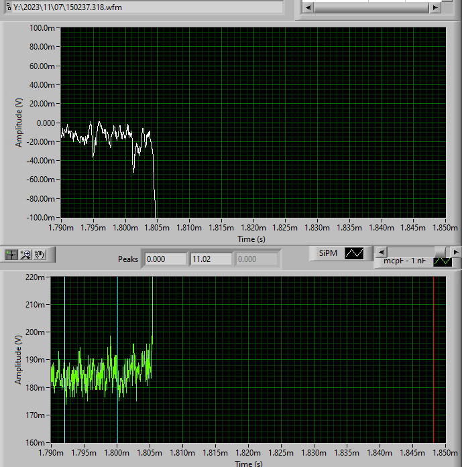The height and width of the screenshot is (467, 462).
Task: Click lower graph 190m Y-axis tick label
Action: pos(35,360)
